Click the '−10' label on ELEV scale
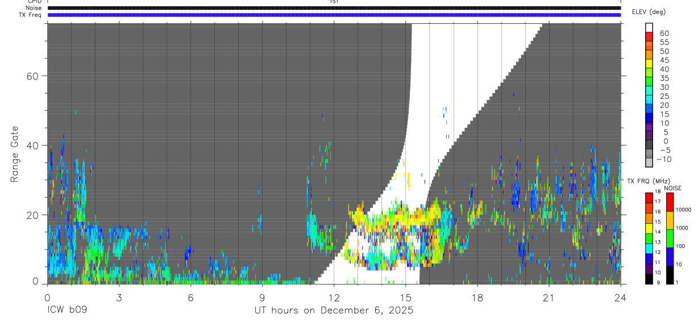 (x=664, y=159)
